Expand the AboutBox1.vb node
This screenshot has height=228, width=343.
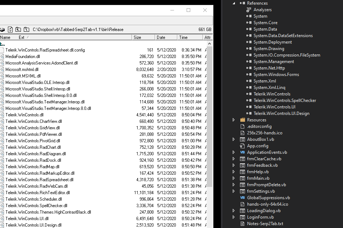click(x=233, y=139)
